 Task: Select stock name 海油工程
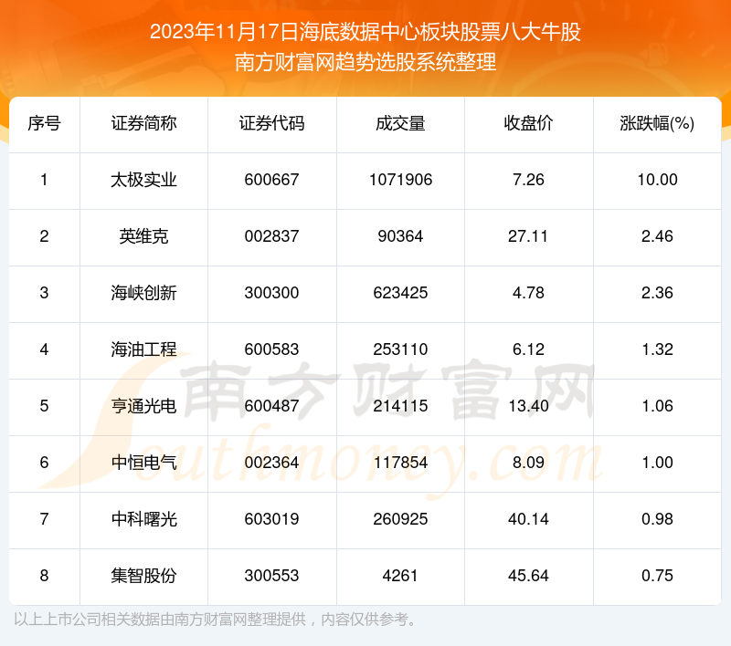click(143, 349)
